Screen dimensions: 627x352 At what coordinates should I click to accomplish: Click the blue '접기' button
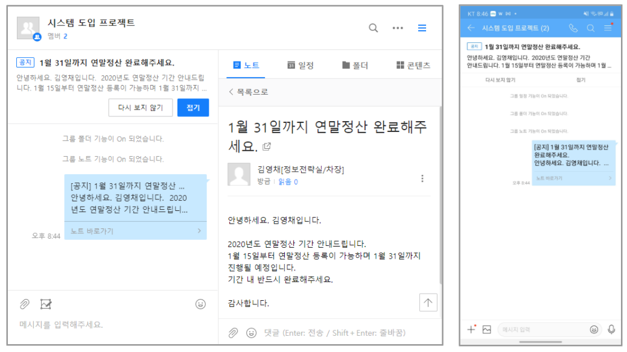click(193, 107)
